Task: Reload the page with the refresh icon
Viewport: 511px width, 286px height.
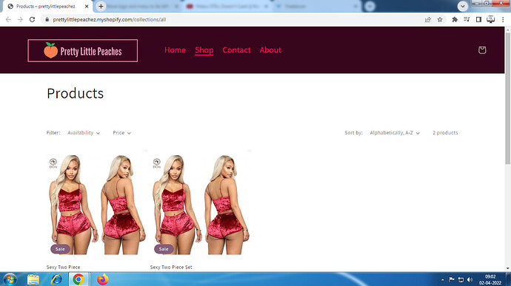Action: (x=32, y=19)
